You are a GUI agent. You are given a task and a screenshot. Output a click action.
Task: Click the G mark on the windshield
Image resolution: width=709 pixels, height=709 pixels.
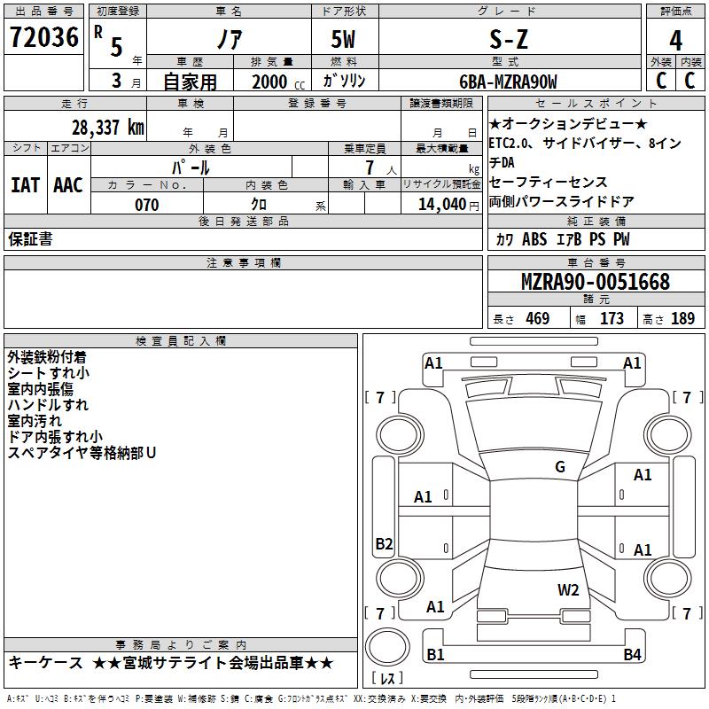[x=559, y=467]
